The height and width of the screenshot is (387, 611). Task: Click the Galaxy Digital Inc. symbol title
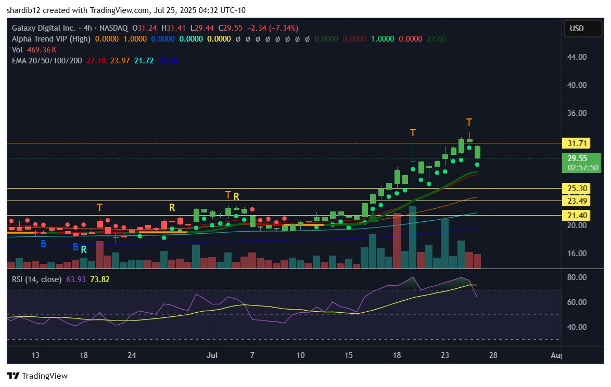pyautogui.click(x=43, y=28)
